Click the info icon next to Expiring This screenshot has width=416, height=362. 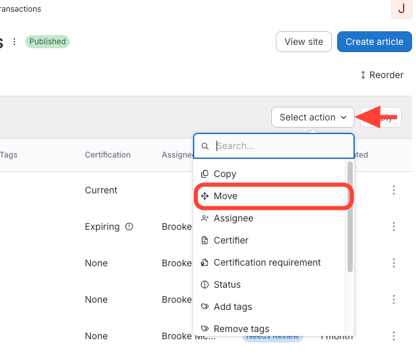click(129, 227)
